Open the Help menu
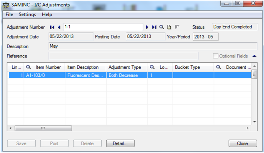 pos(47,15)
